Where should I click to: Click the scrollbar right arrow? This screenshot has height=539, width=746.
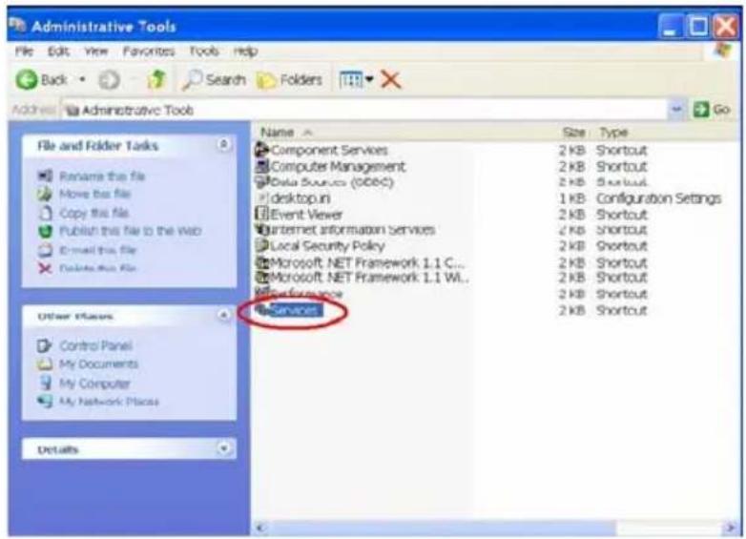click(x=730, y=528)
